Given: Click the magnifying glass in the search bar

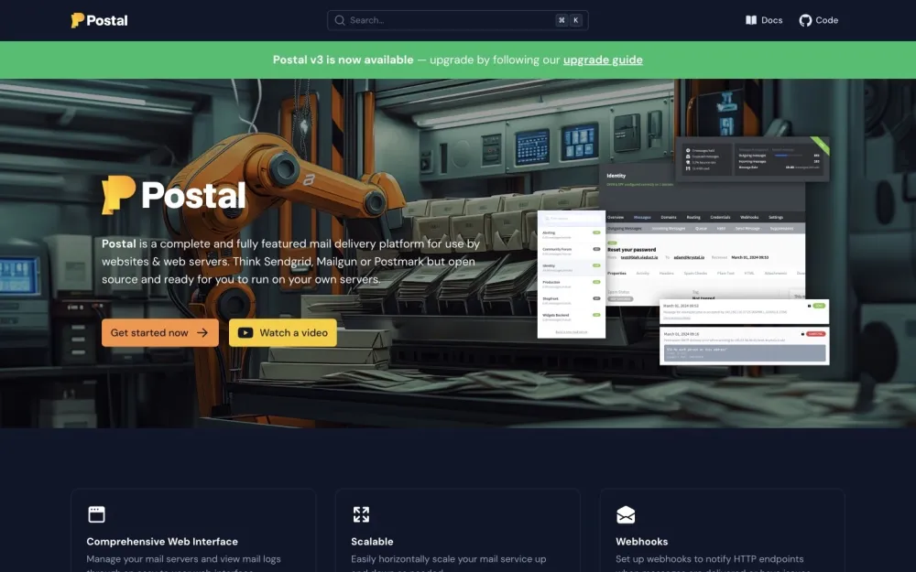Looking at the screenshot, I should coord(339,19).
